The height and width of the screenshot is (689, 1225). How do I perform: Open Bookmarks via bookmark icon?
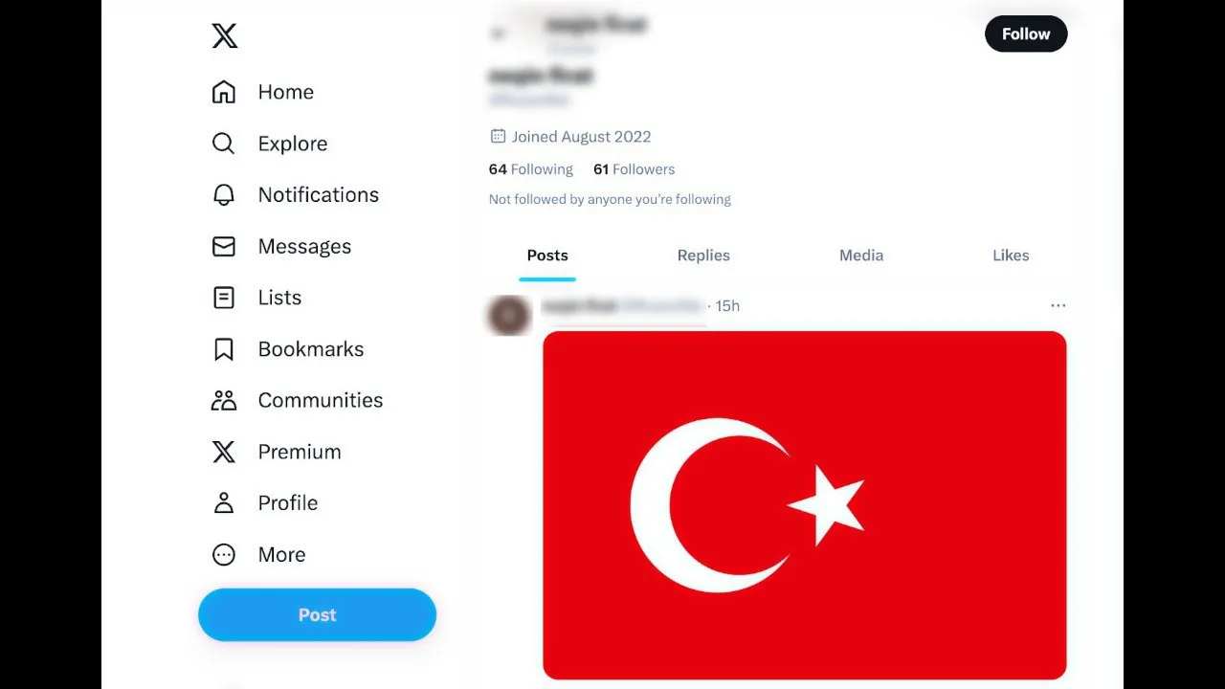click(x=223, y=349)
